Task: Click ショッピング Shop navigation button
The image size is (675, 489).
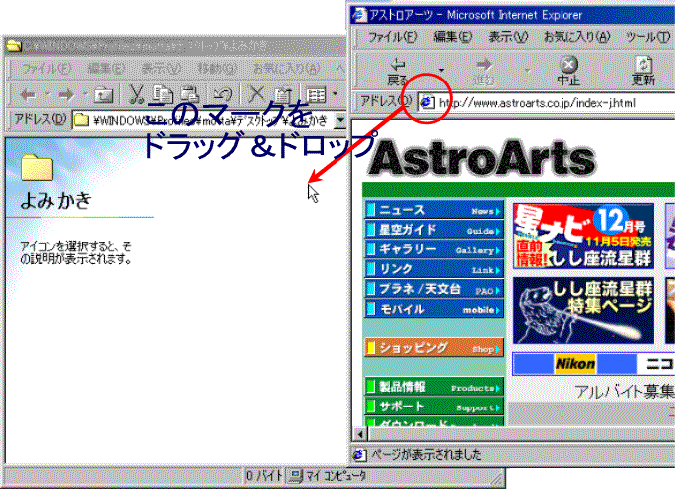Action: click(434, 348)
